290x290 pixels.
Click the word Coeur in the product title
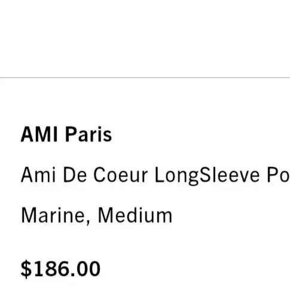[x=121, y=175]
